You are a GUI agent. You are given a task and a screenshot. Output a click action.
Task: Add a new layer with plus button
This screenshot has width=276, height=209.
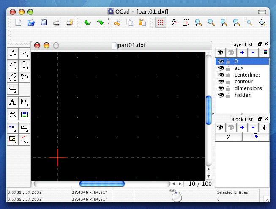pos(242,52)
